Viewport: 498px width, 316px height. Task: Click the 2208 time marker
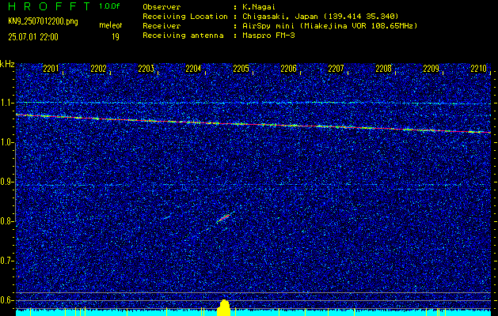(384, 69)
